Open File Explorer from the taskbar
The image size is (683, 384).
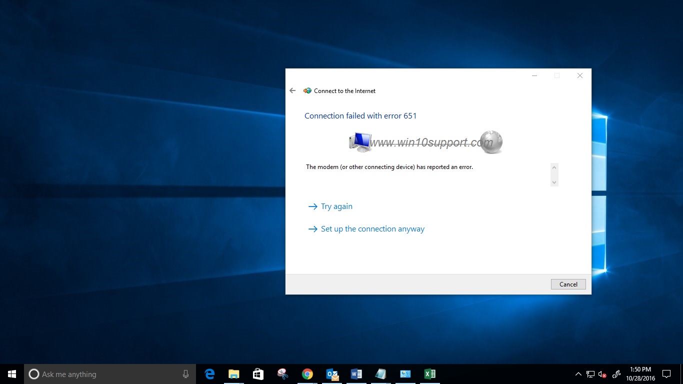pos(233,374)
